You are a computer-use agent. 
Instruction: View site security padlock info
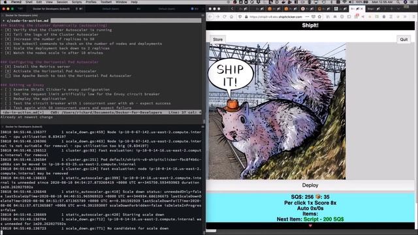[246, 17]
